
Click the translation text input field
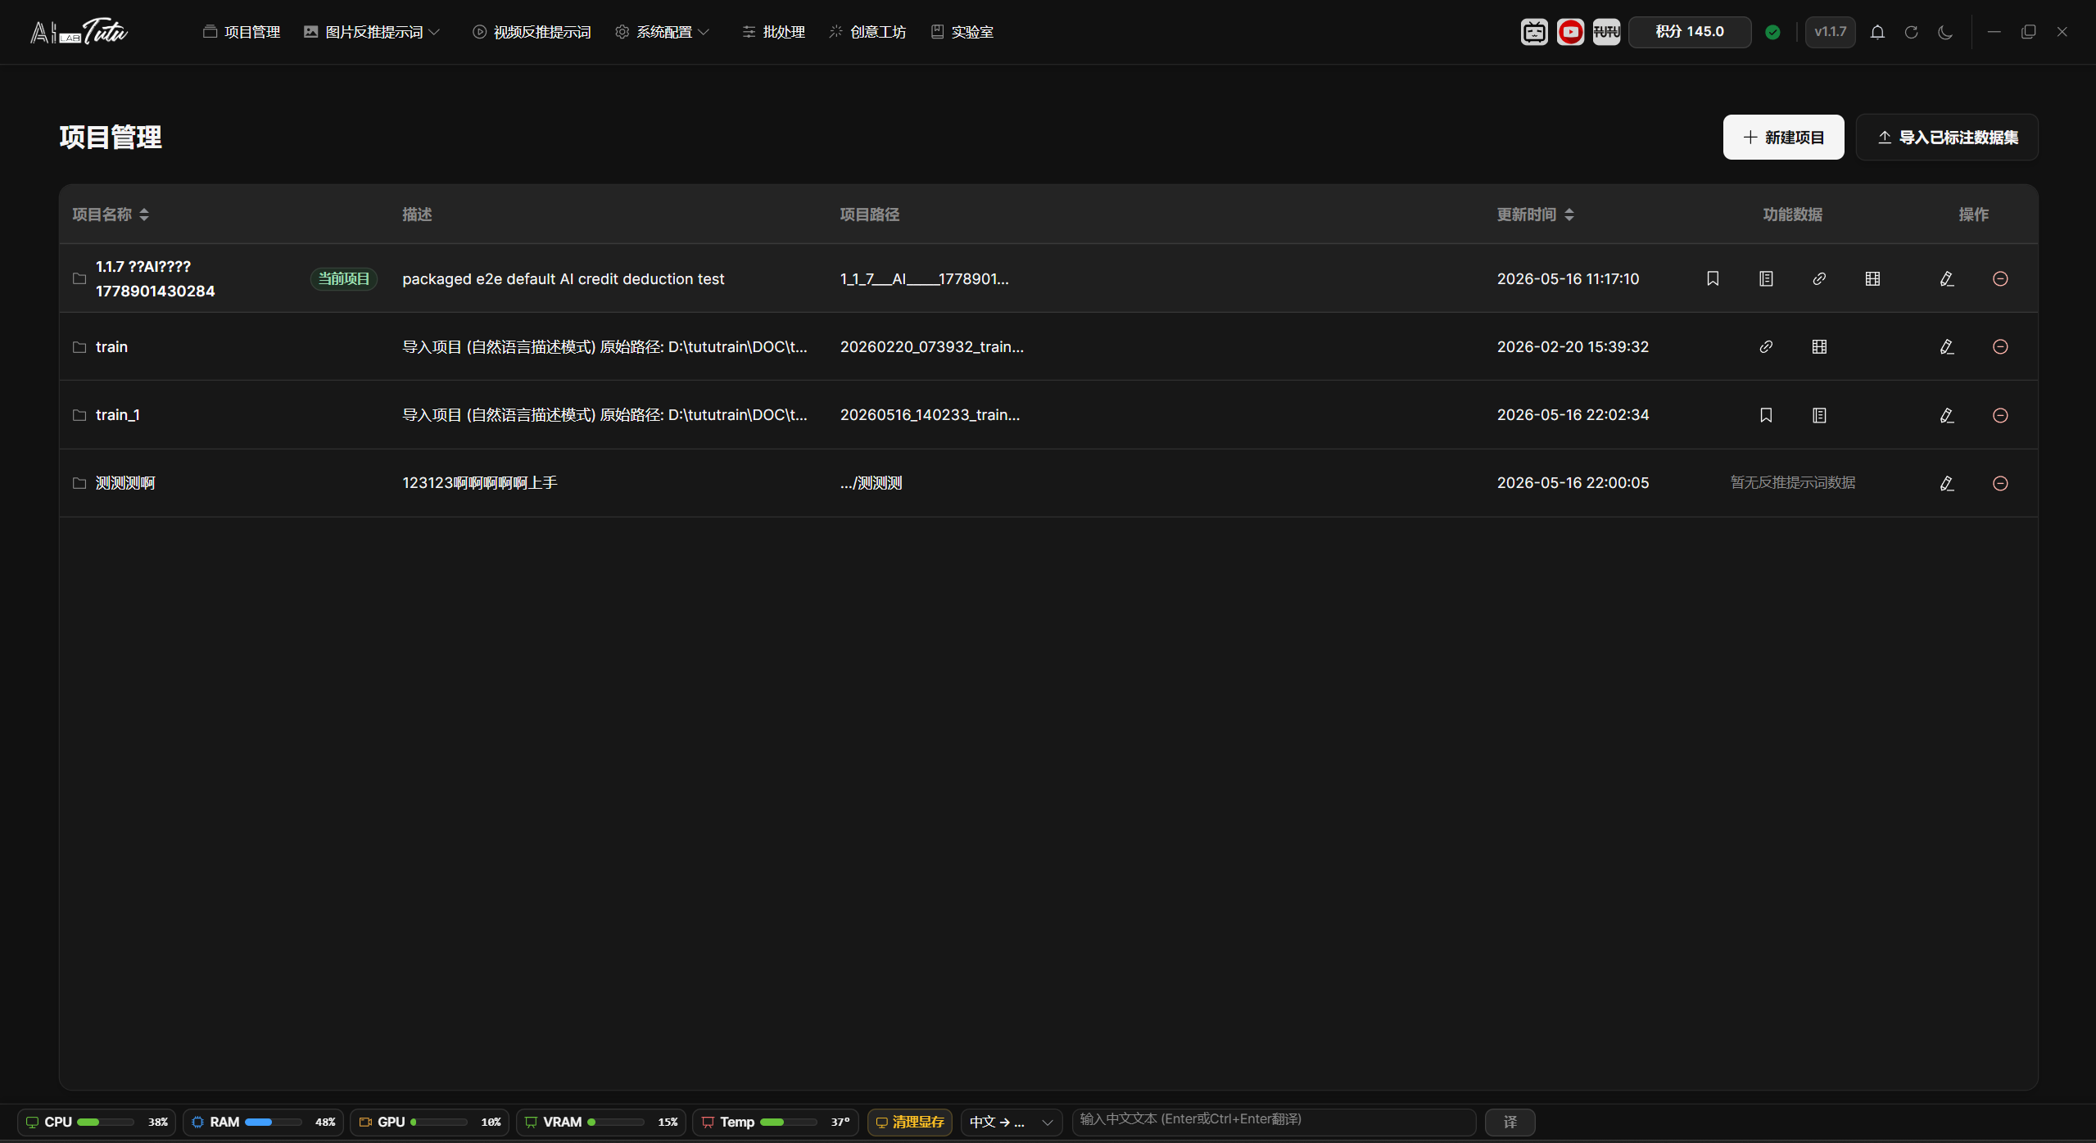pos(1274,1122)
